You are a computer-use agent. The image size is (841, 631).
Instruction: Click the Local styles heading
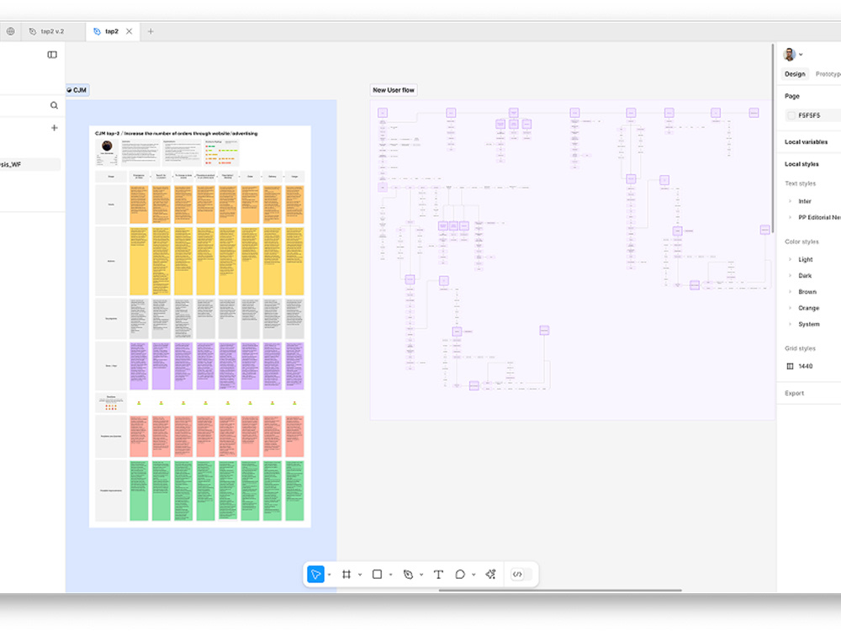coord(801,164)
